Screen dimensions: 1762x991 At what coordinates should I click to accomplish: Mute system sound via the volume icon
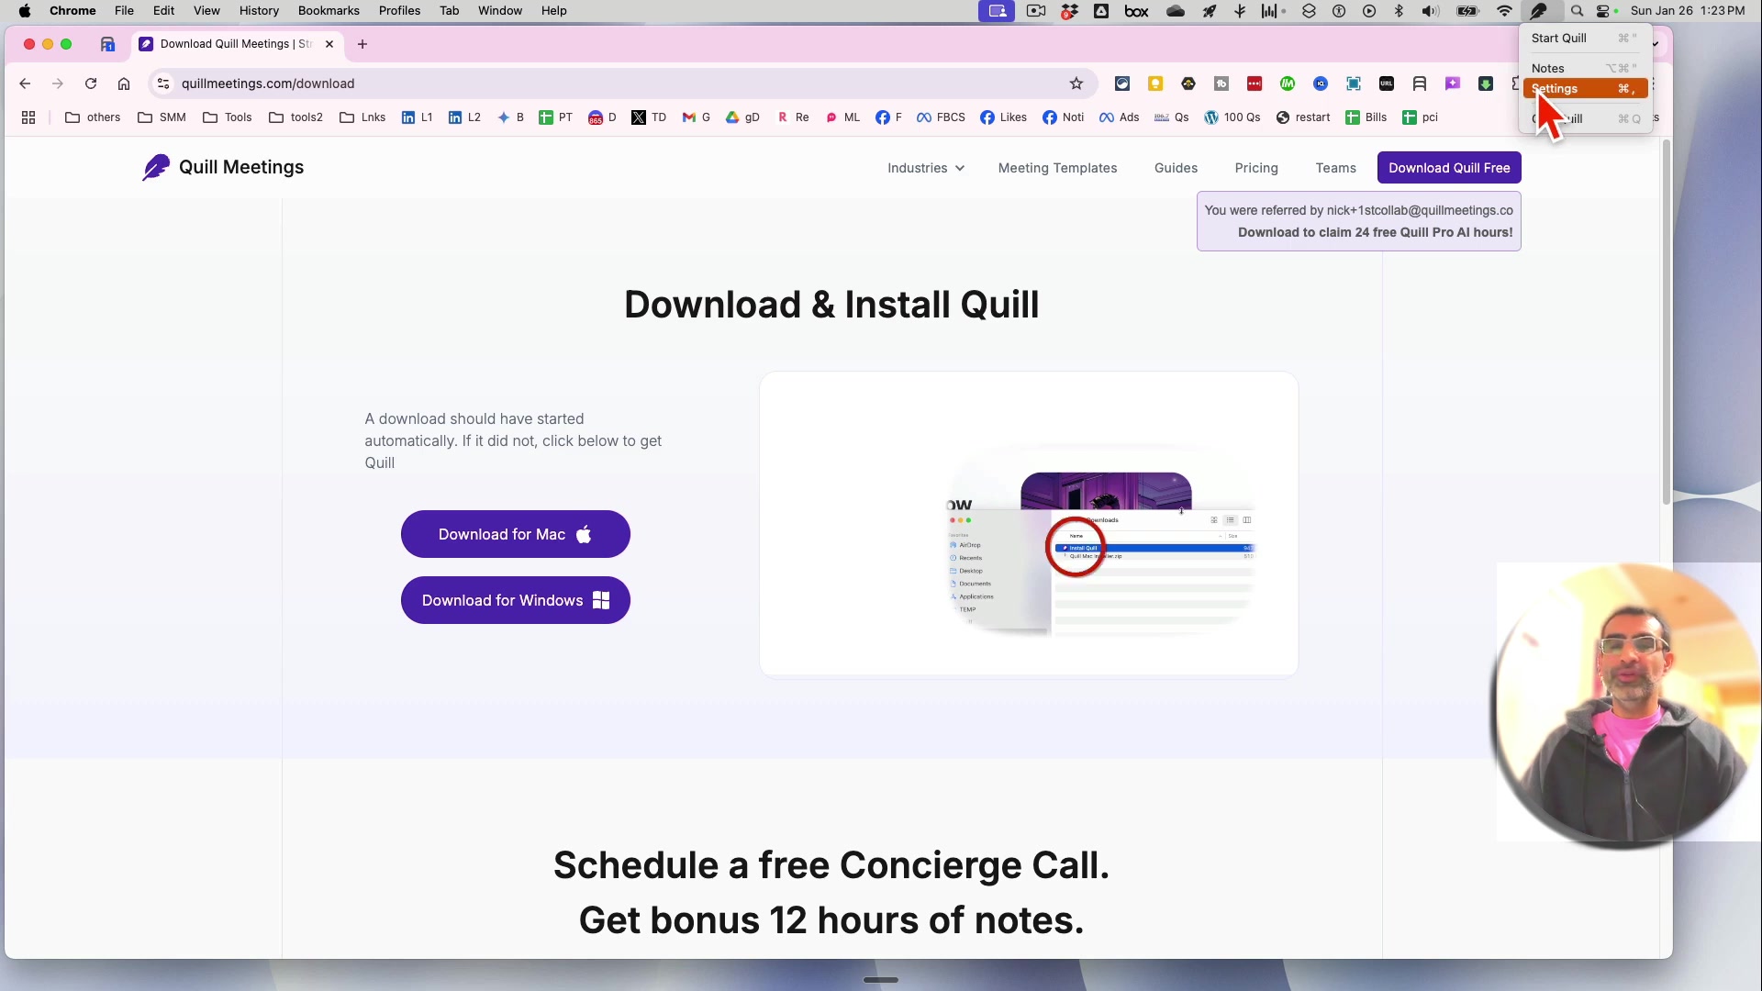pos(1429,11)
